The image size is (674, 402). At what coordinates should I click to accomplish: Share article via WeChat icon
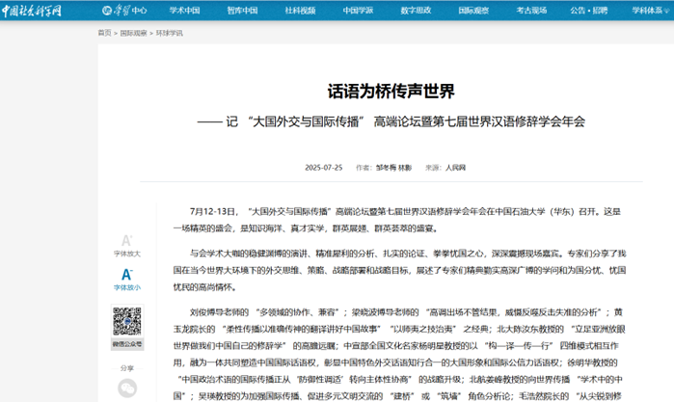coord(126,388)
